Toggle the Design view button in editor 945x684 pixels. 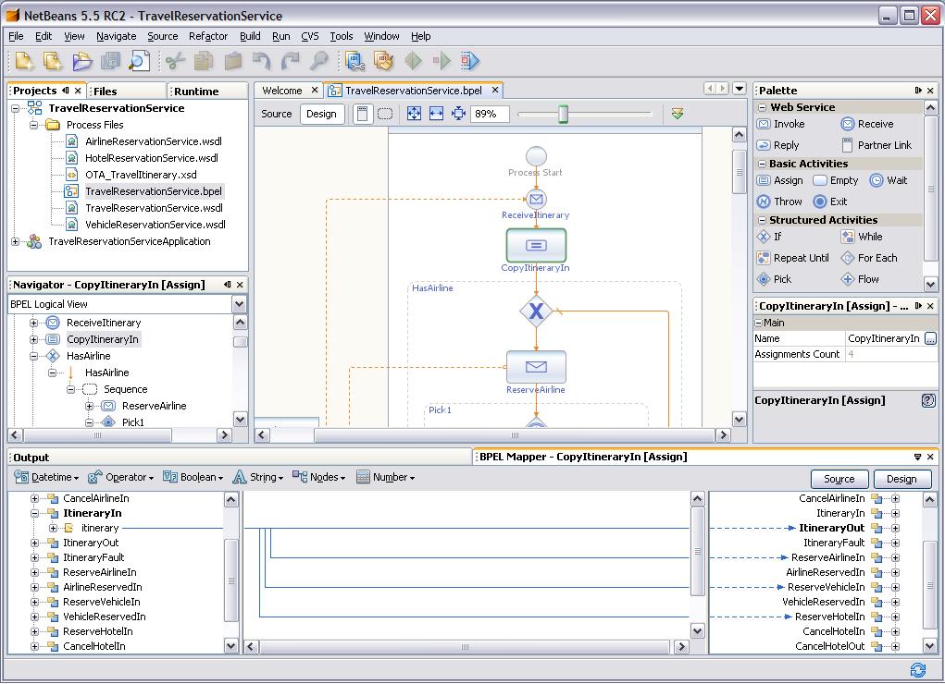(321, 114)
